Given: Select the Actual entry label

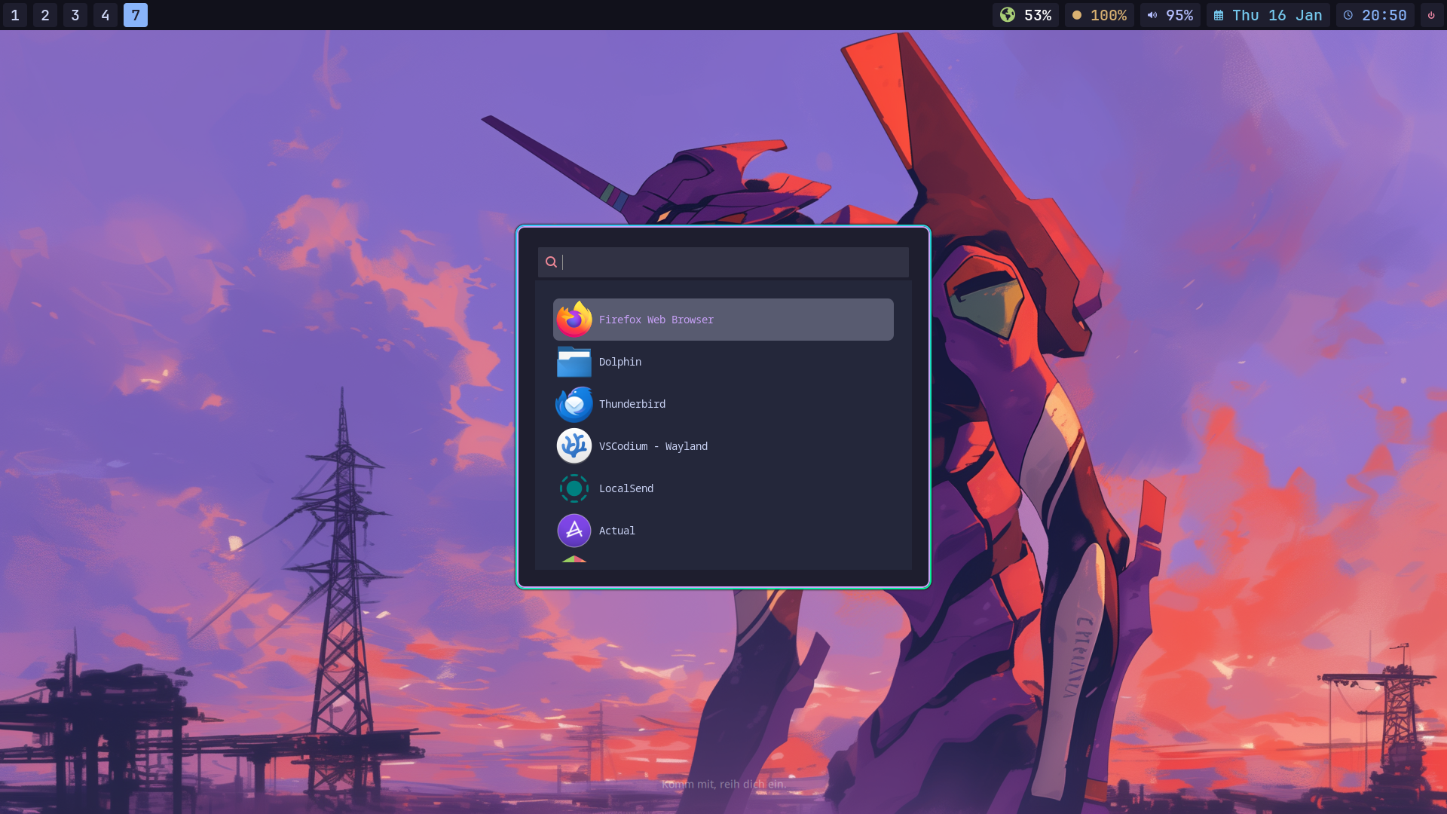Looking at the screenshot, I should [x=617, y=531].
